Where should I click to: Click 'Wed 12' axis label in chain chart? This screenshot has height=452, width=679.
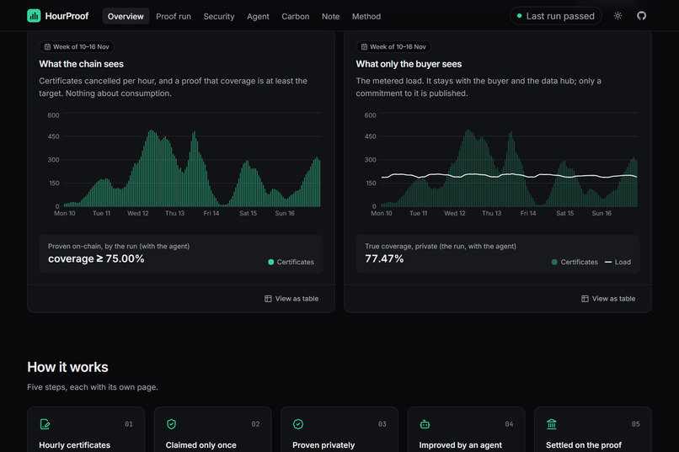click(x=137, y=213)
